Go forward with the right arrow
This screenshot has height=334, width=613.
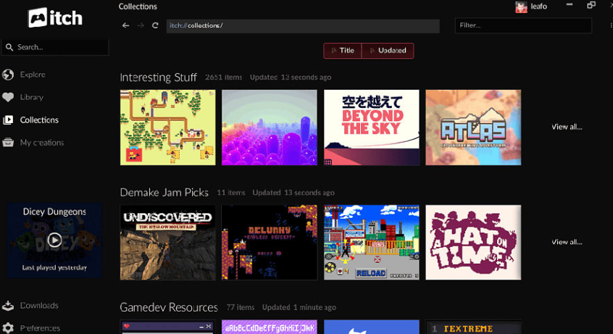point(141,25)
